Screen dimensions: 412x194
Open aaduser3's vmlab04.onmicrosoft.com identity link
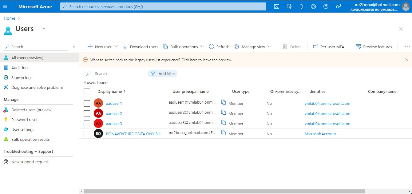pyautogui.click(x=327, y=123)
